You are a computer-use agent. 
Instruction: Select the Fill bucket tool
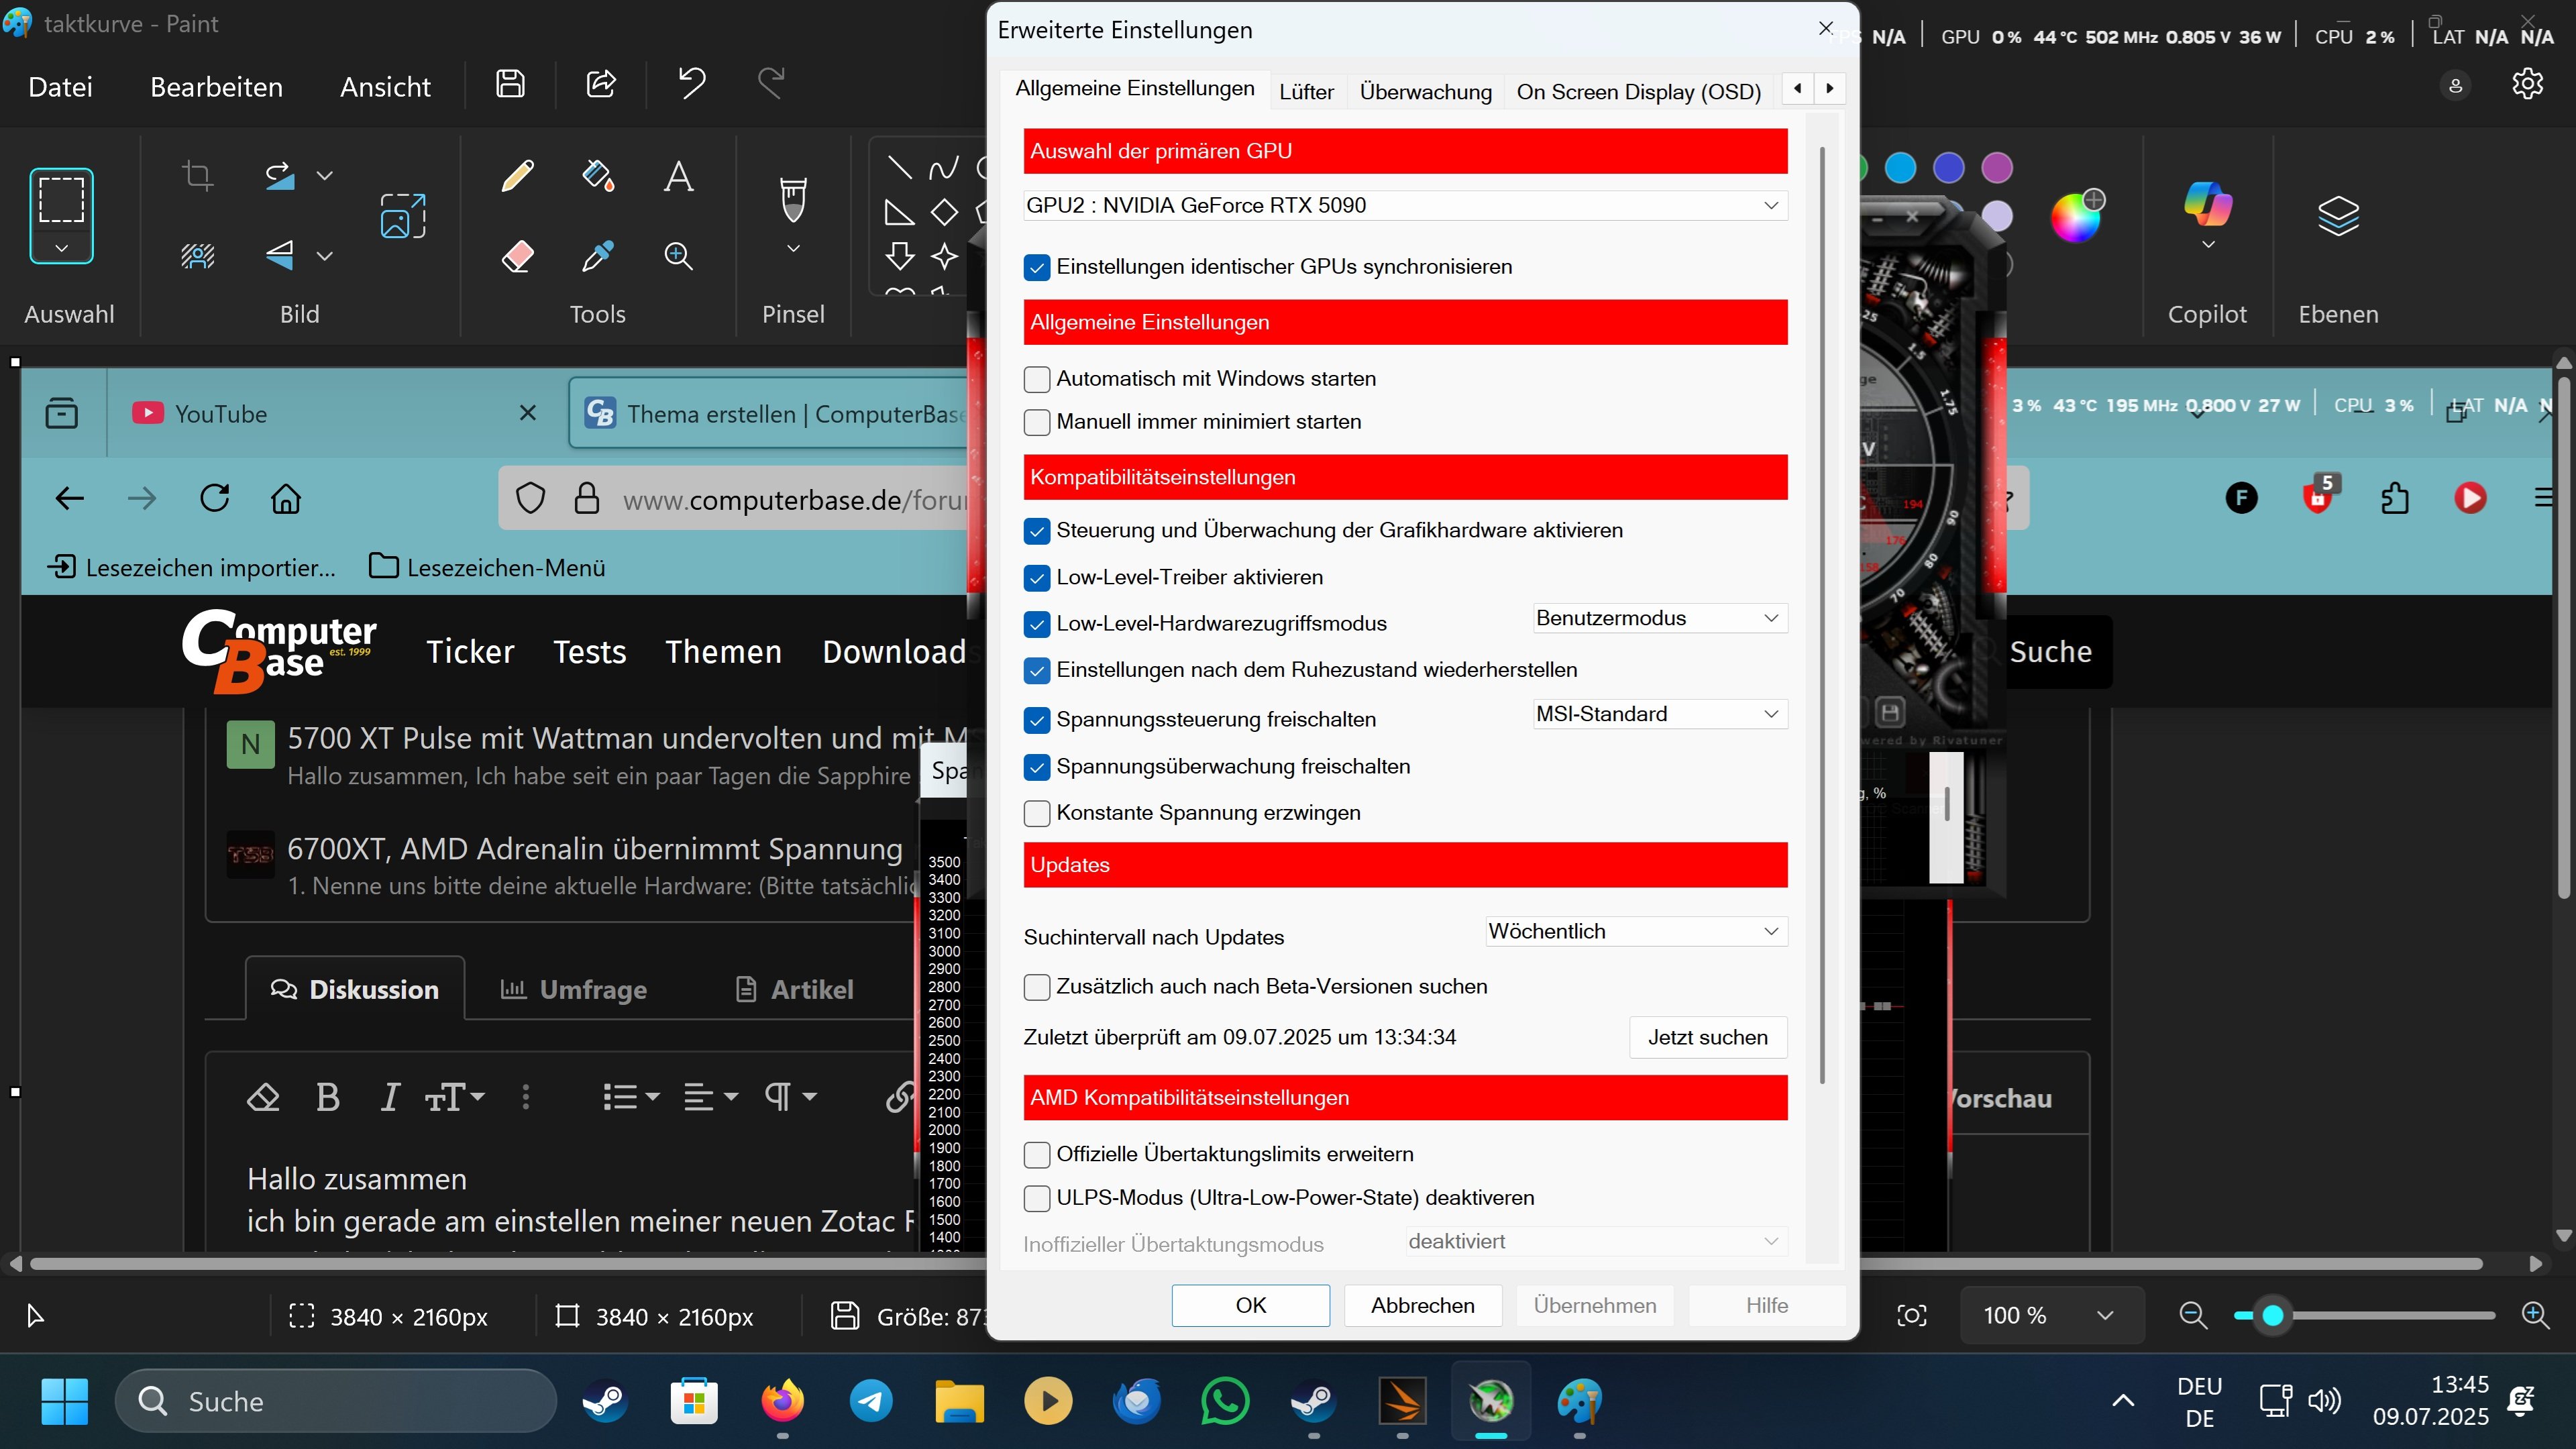pyautogui.click(x=598, y=176)
